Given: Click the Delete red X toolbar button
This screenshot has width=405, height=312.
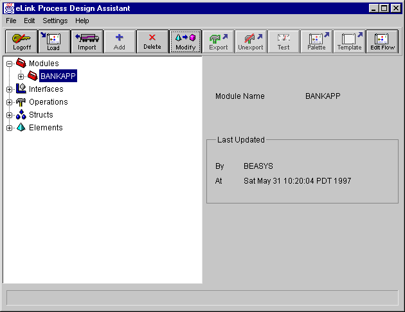Looking at the screenshot, I should click(x=152, y=42).
